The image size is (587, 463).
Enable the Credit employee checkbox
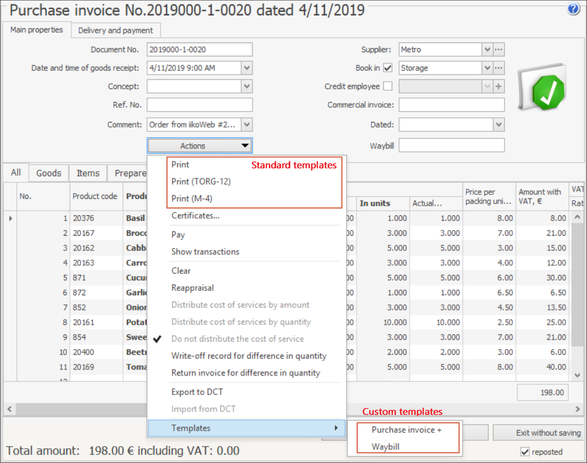tap(388, 87)
